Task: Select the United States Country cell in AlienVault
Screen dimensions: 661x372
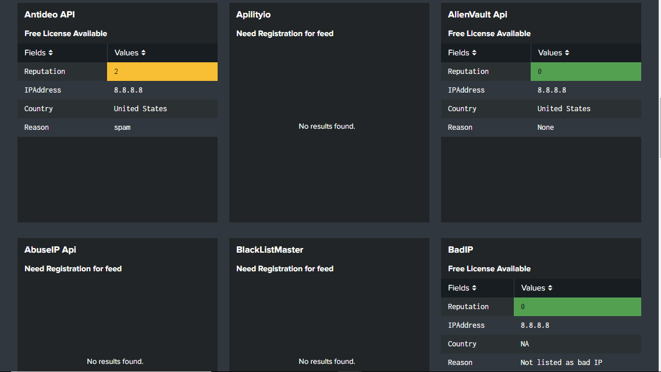Action: coord(564,108)
